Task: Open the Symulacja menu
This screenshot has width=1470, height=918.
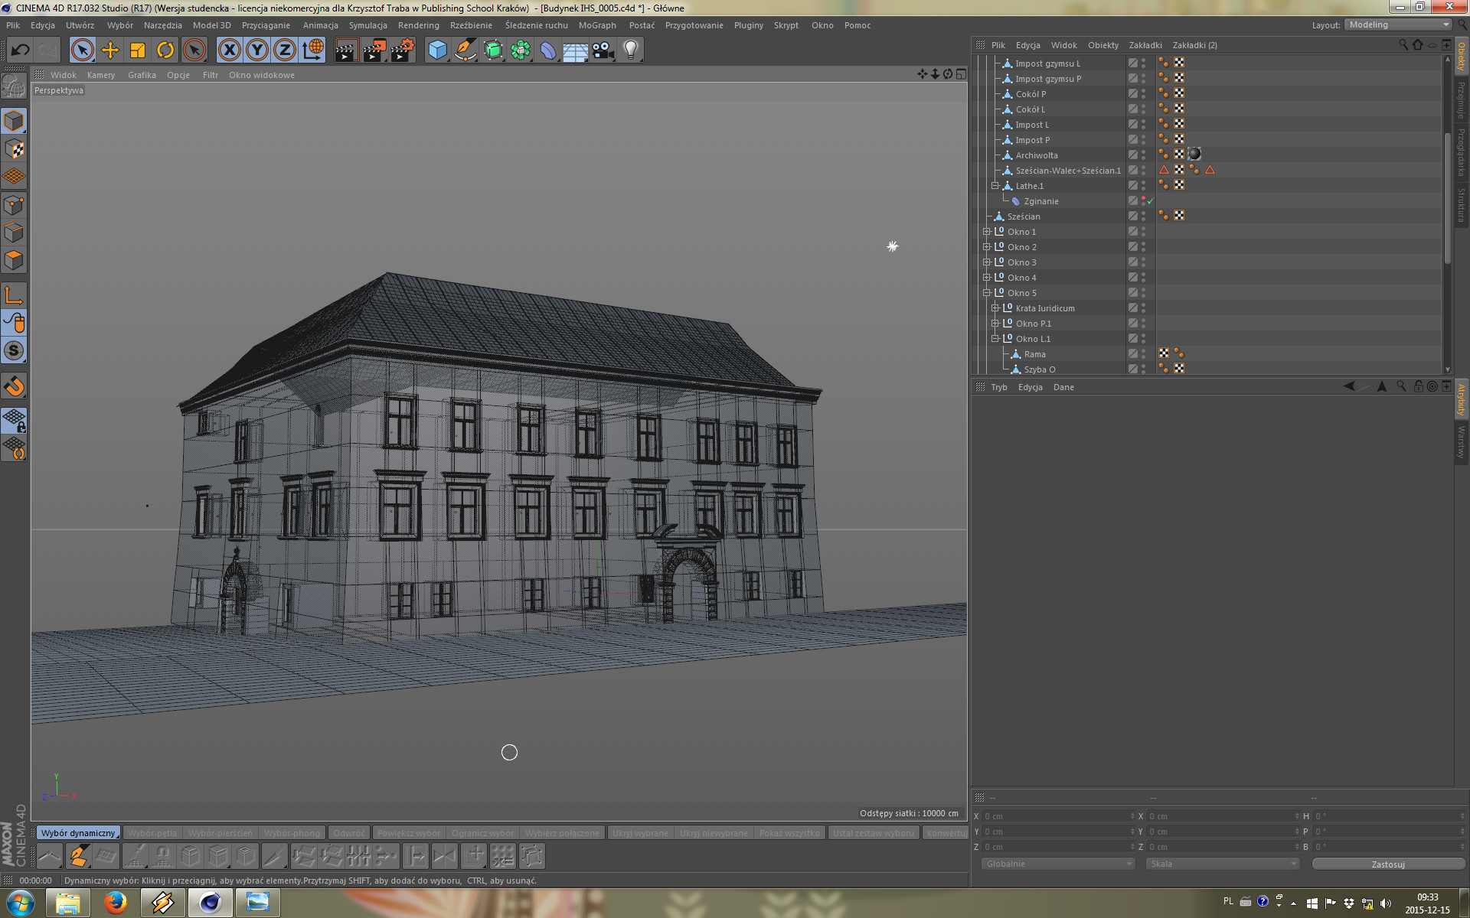Action: (x=367, y=25)
